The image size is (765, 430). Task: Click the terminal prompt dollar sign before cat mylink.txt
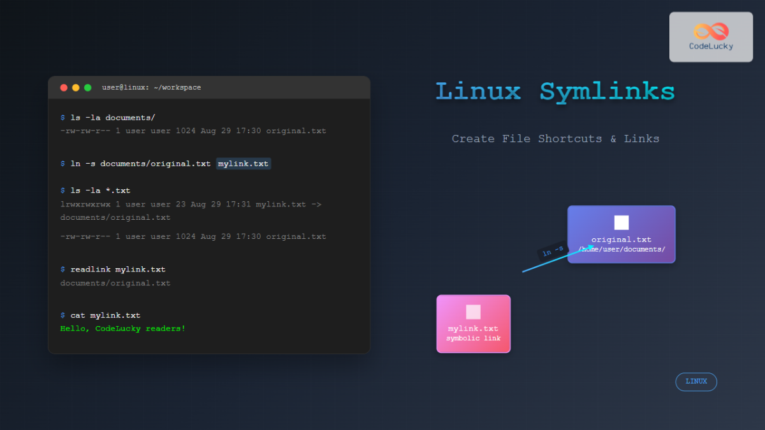pyautogui.click(x=62, y=315)
